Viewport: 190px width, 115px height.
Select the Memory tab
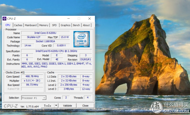pyautogui.click(x=44, y=25)
